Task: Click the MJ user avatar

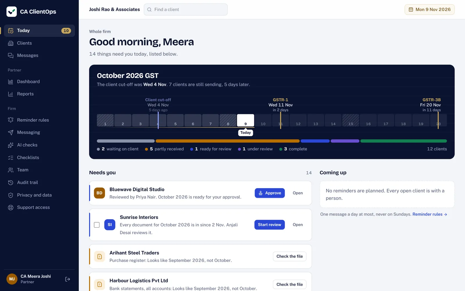Action: tap(12, 279)
